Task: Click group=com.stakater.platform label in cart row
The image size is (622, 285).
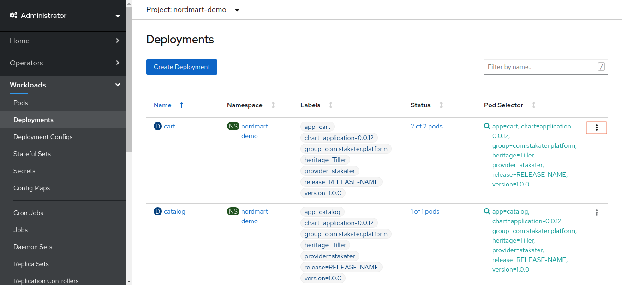Action: click(x=346, y=149)
